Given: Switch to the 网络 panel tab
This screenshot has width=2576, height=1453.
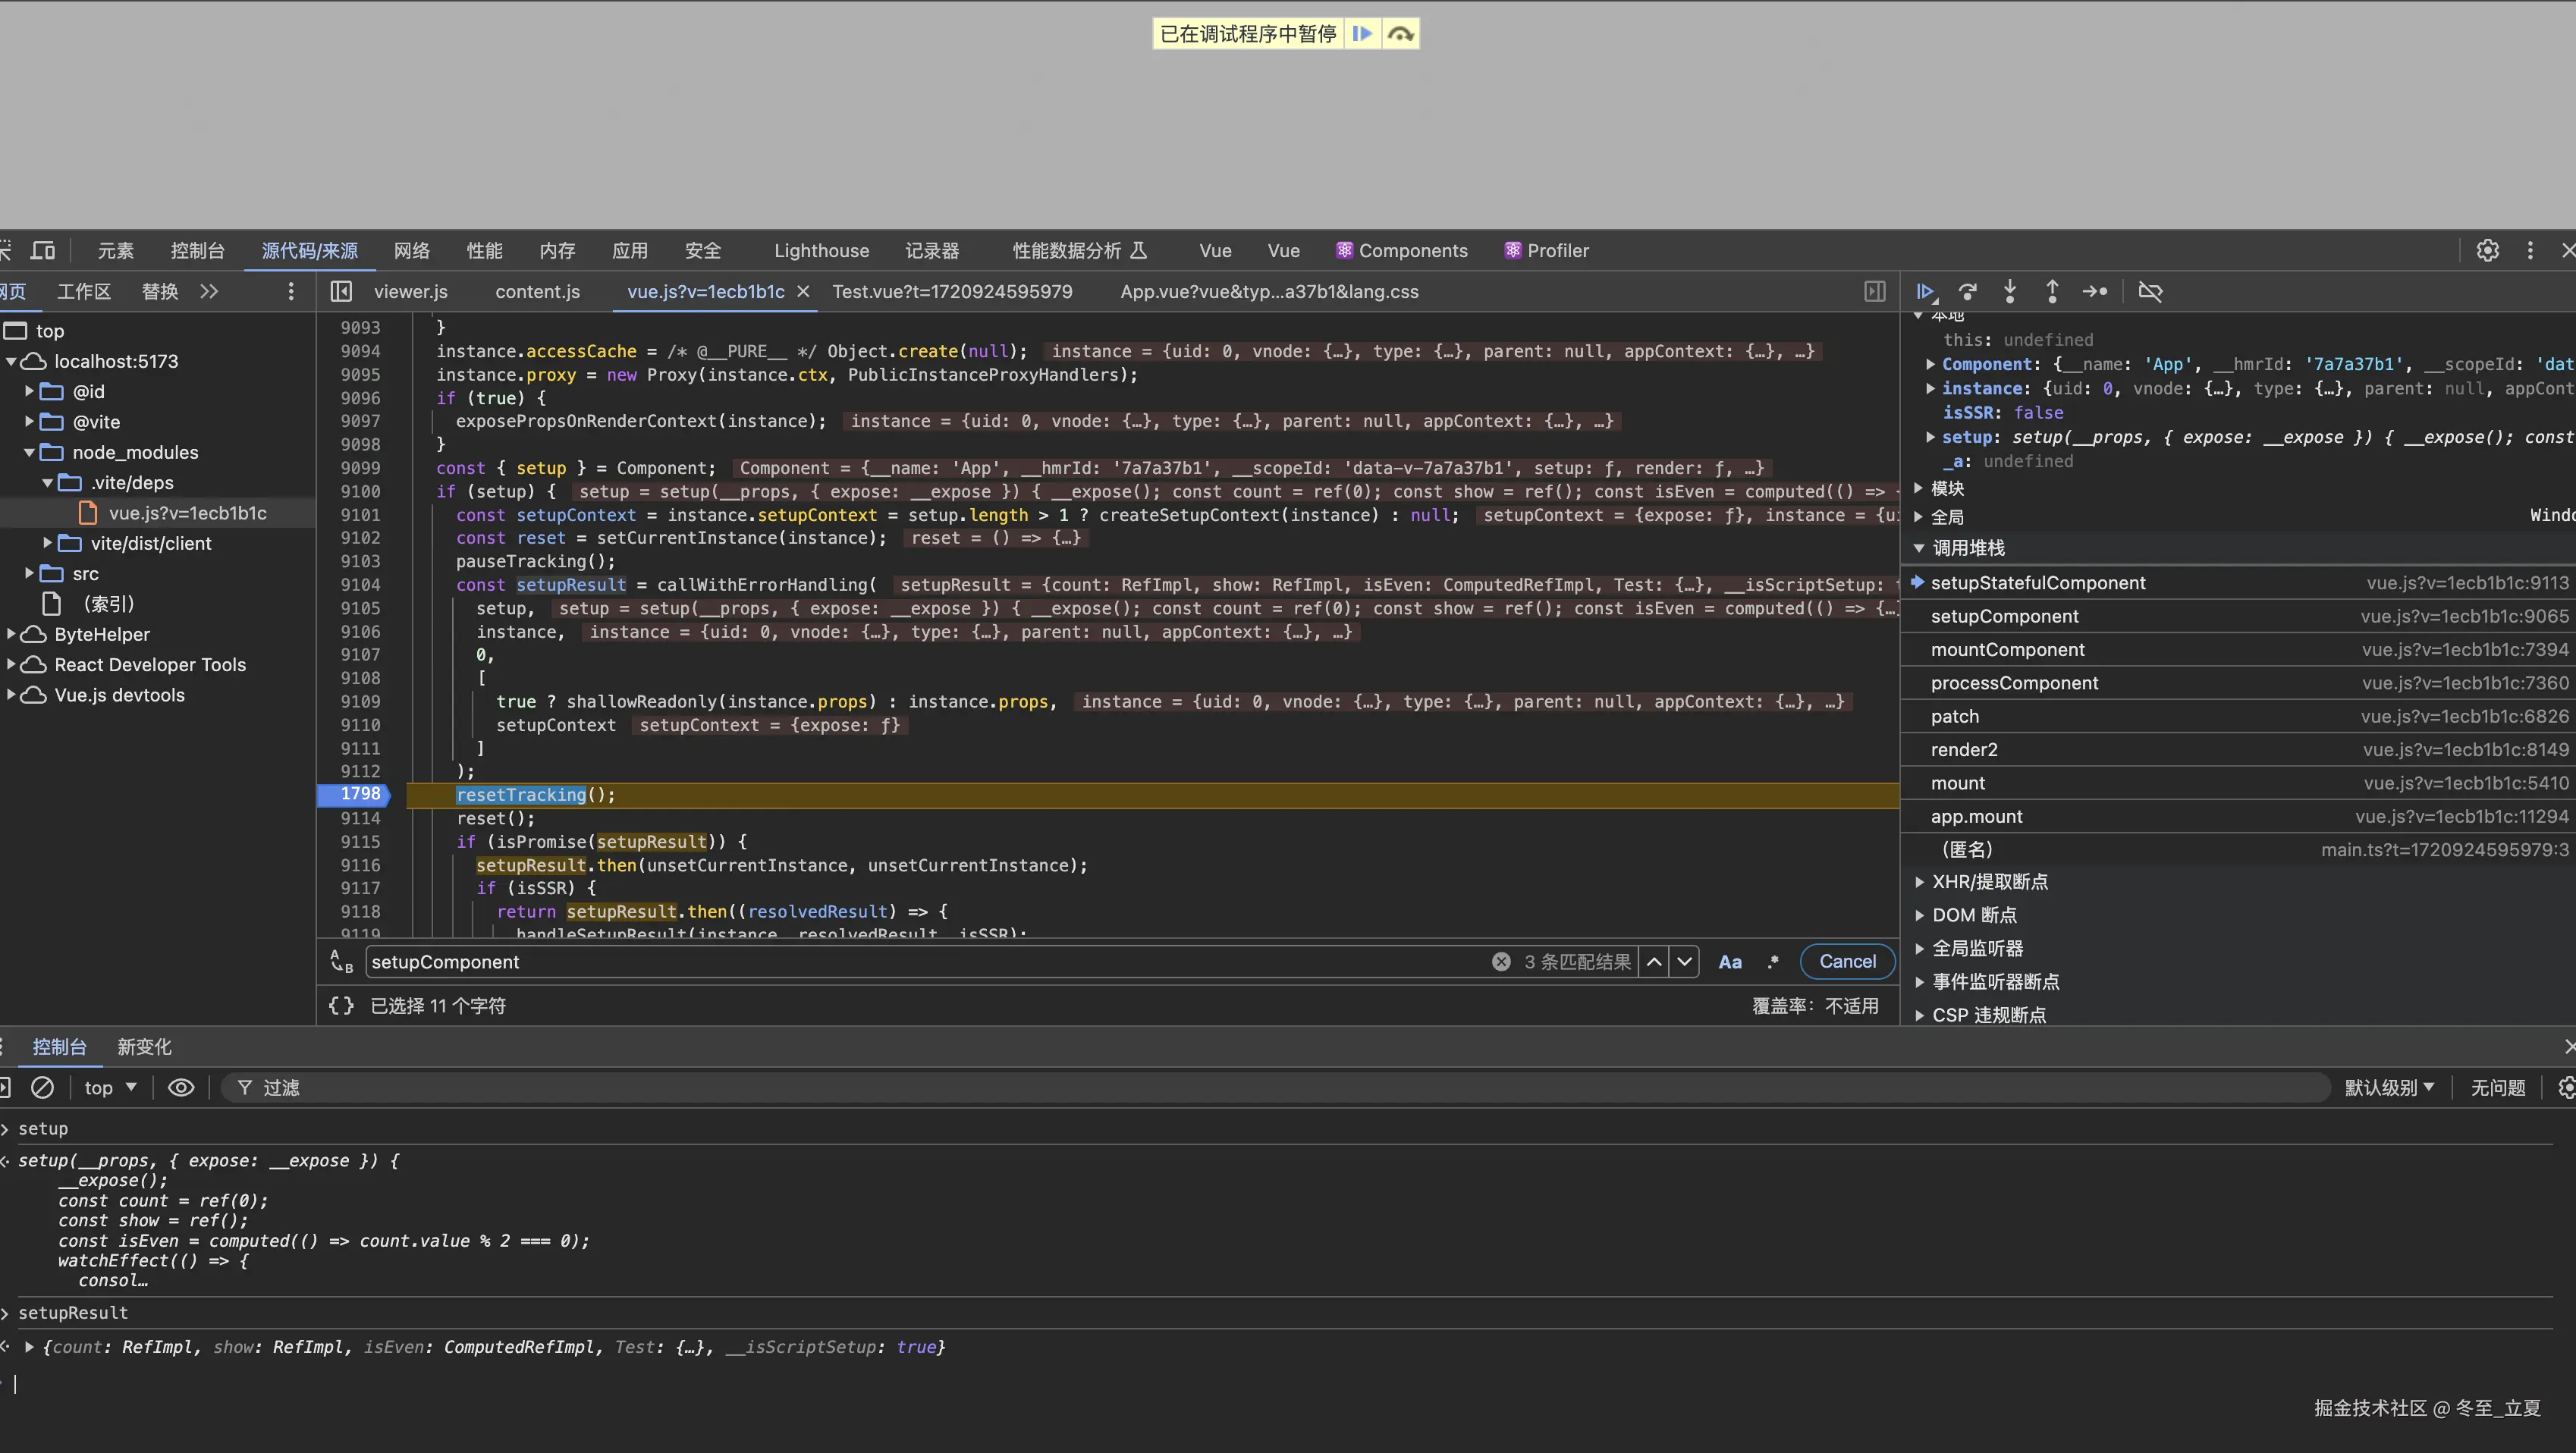Looking at the screenshot, I should [x=411, y=251].
